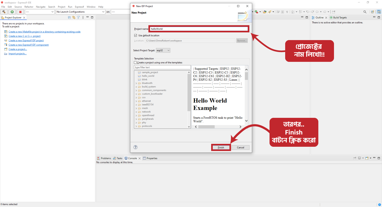Click Create a new Espressif IDF component link
The width and height of the screenshot is (382, 207).
(x=29, y=45)
